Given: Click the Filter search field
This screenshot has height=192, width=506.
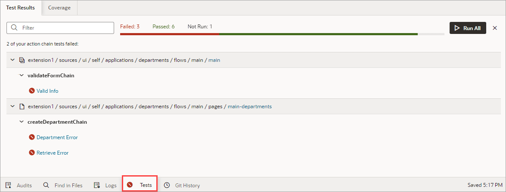Looking at the screenshot, I should [60, 28].
